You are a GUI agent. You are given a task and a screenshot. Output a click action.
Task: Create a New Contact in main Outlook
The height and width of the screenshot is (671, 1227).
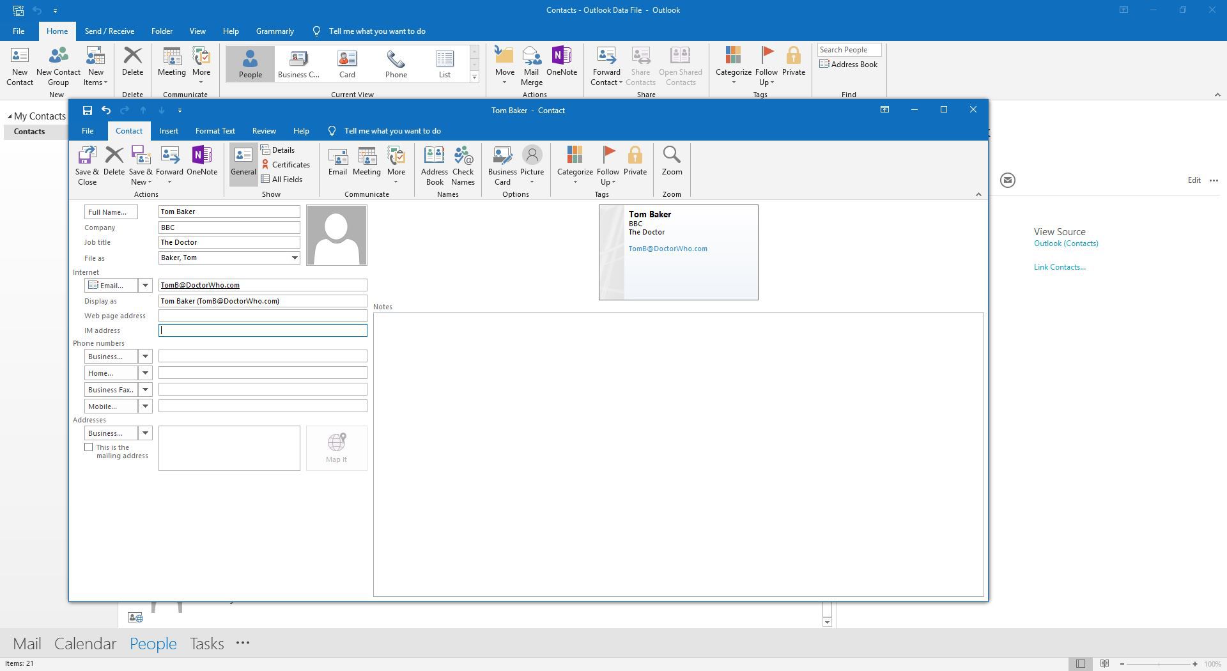[x=20, y=66]
